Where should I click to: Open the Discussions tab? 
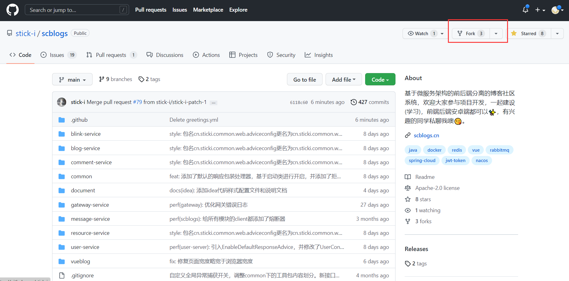tap(165, 55)
